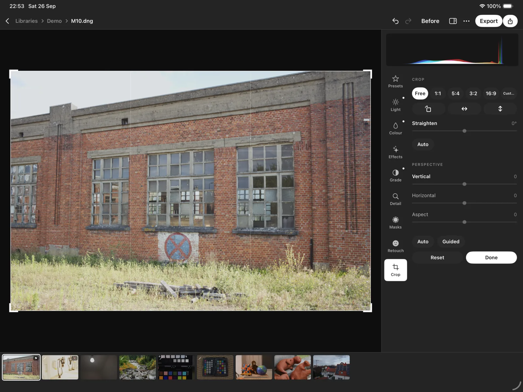Click the Export button
This screenshot has height=392, width=523.
point(489,21)
